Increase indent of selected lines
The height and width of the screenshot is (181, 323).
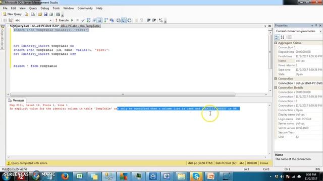click(x=154, y=20)
